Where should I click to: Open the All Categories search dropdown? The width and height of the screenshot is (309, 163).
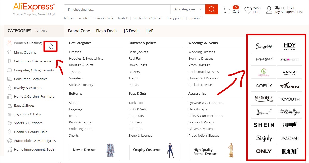pos(188,9)
